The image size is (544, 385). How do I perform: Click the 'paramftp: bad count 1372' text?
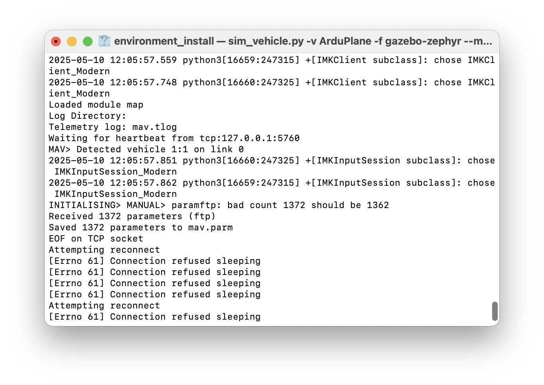coord(238,205)
